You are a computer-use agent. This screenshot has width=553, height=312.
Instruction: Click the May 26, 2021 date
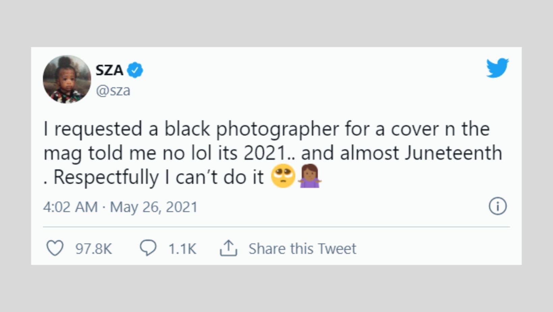point(154,207)
